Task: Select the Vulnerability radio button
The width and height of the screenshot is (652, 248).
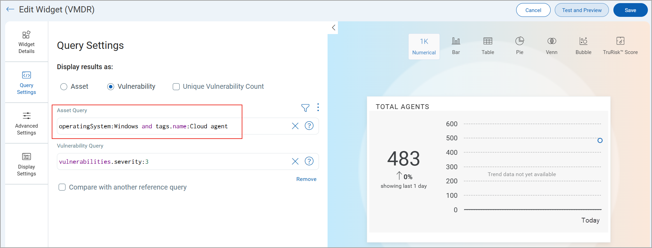Action: (111, 87)
